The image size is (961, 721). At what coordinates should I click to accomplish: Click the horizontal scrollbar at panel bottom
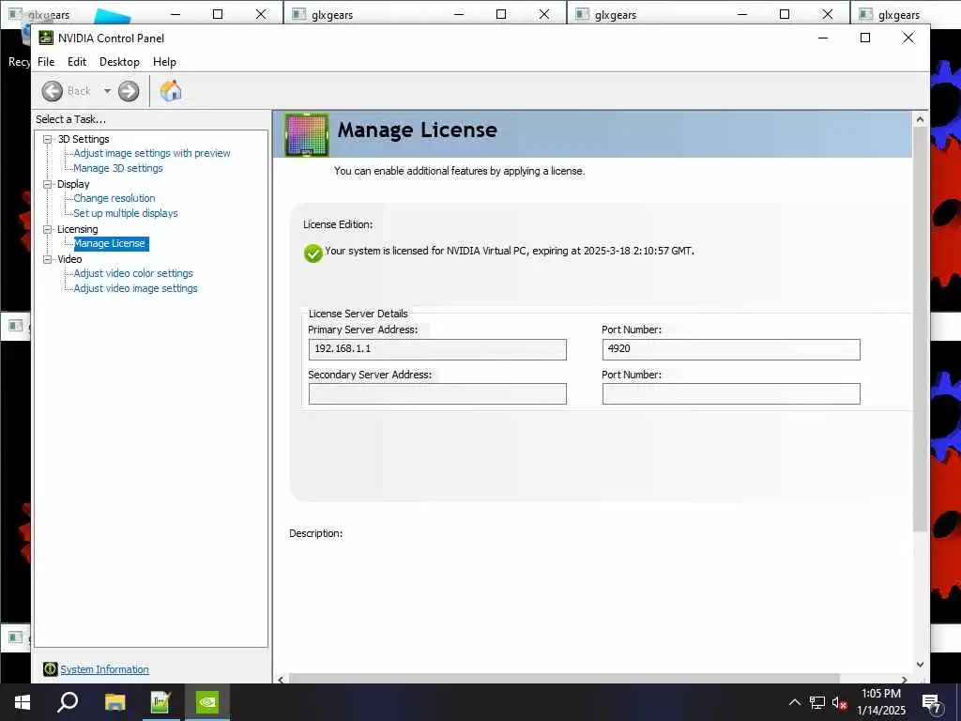pyautogui.click(x=564, y=678)
